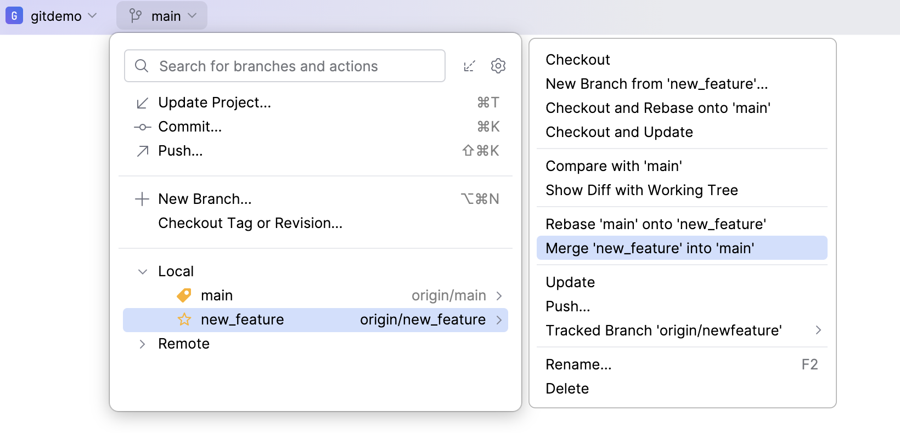900x433 pixels.
Task: Click the tag icon next to main branch
Action: tap(184, 295)
